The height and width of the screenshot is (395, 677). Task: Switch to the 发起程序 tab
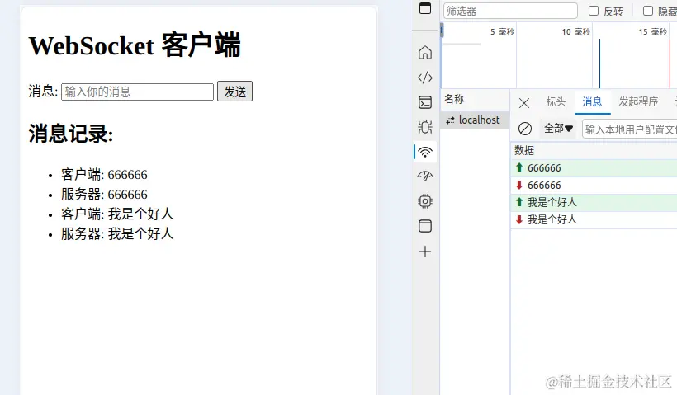click(638, 101)
